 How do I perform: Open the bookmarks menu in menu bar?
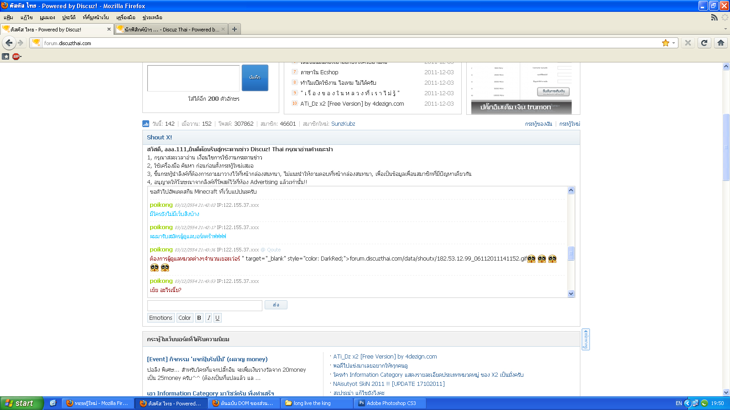coord(96,17)
